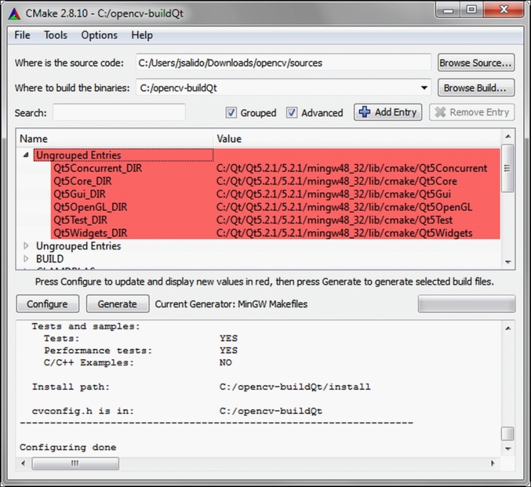Click value path ending in Qt5OpenGL

pos(344,207)
